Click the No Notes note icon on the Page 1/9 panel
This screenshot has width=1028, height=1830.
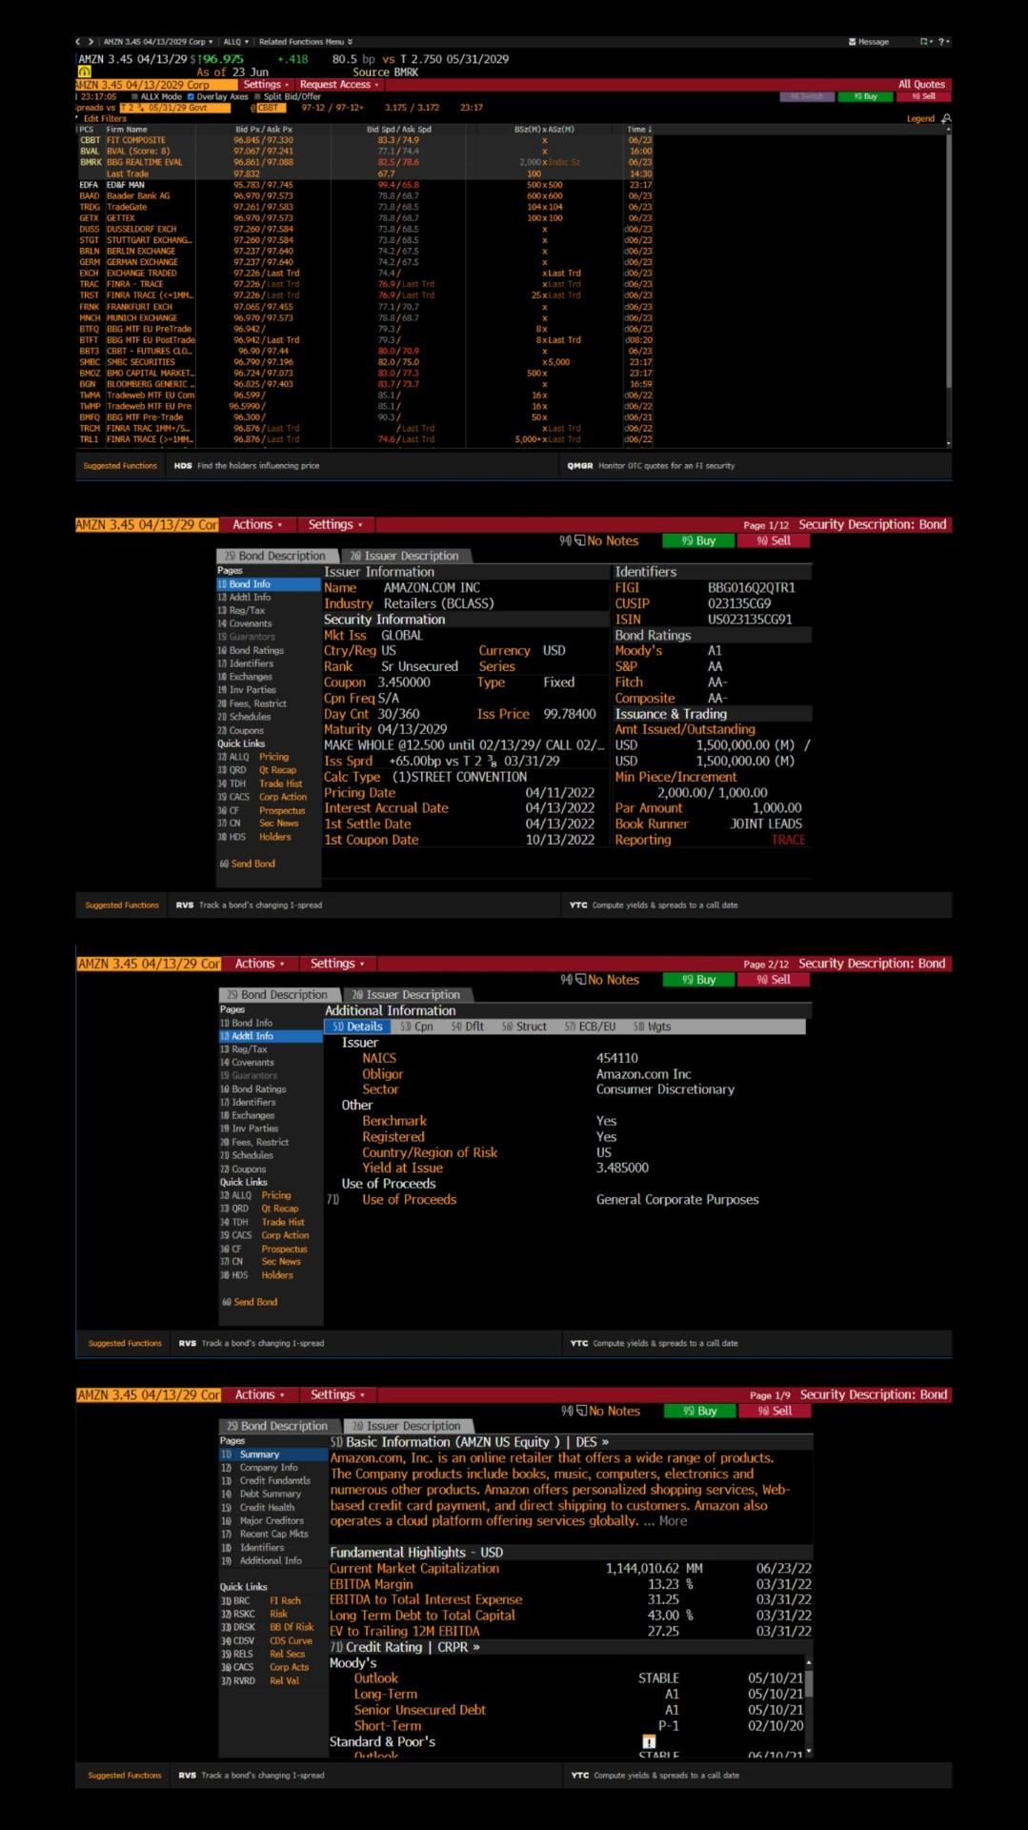(582, 1411)
